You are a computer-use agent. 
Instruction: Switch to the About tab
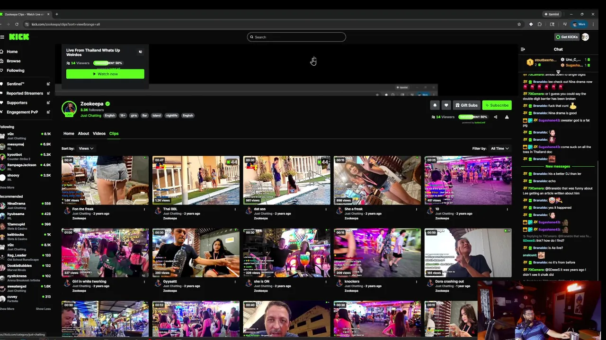point(83,134)
